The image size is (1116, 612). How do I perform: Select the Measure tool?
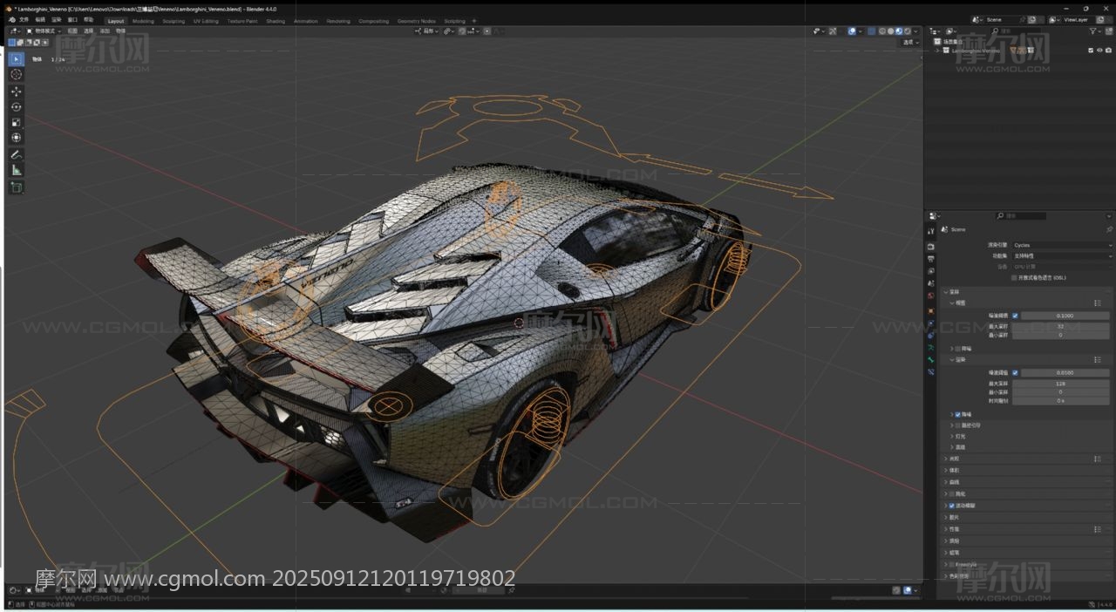[x=16, y=170]
